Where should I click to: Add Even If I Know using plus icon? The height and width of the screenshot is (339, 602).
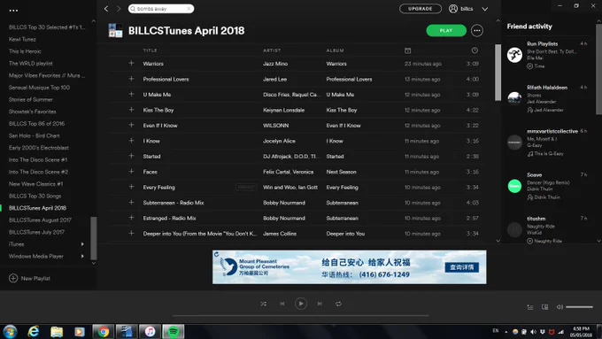[131, 125]
